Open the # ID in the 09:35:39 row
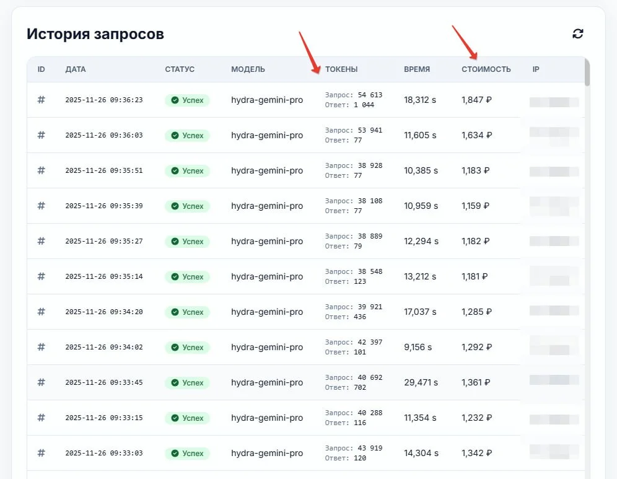This screenshot has width=617, height=479. [42, 206]
